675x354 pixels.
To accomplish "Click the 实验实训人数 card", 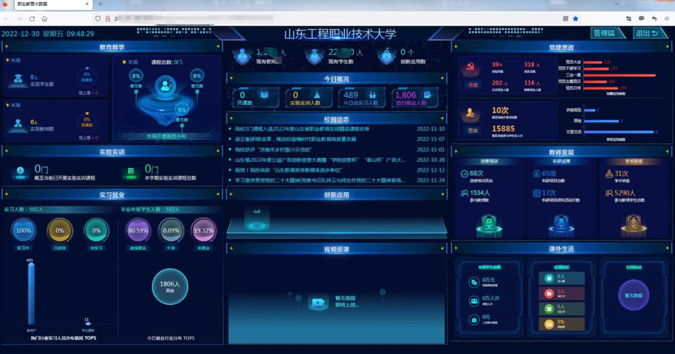I will point(309,97).
